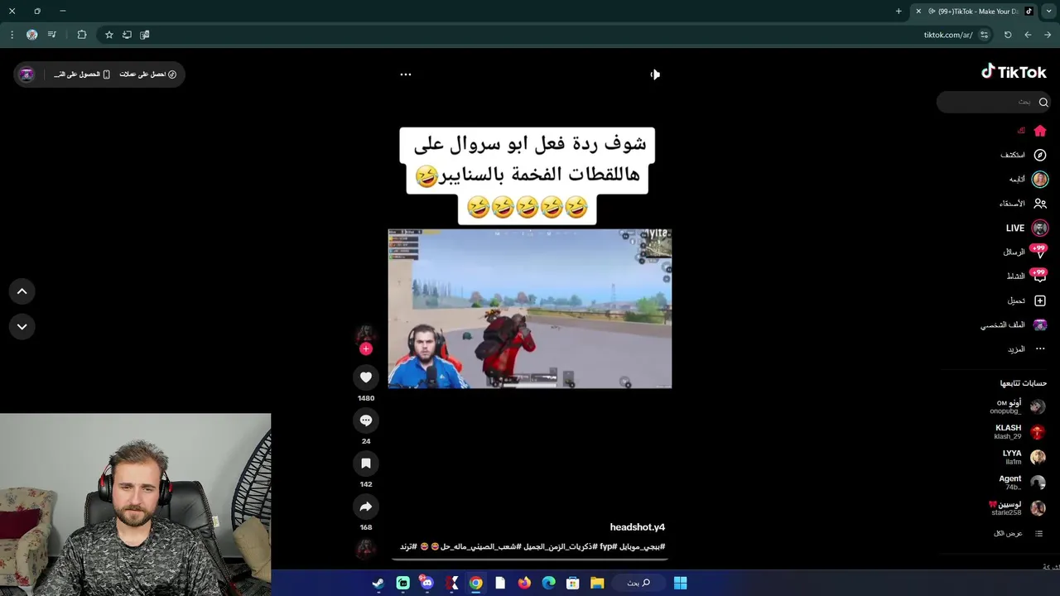1060x596 pixels.
Task: Click the playing video thumbnail
Action: [530, 309]
